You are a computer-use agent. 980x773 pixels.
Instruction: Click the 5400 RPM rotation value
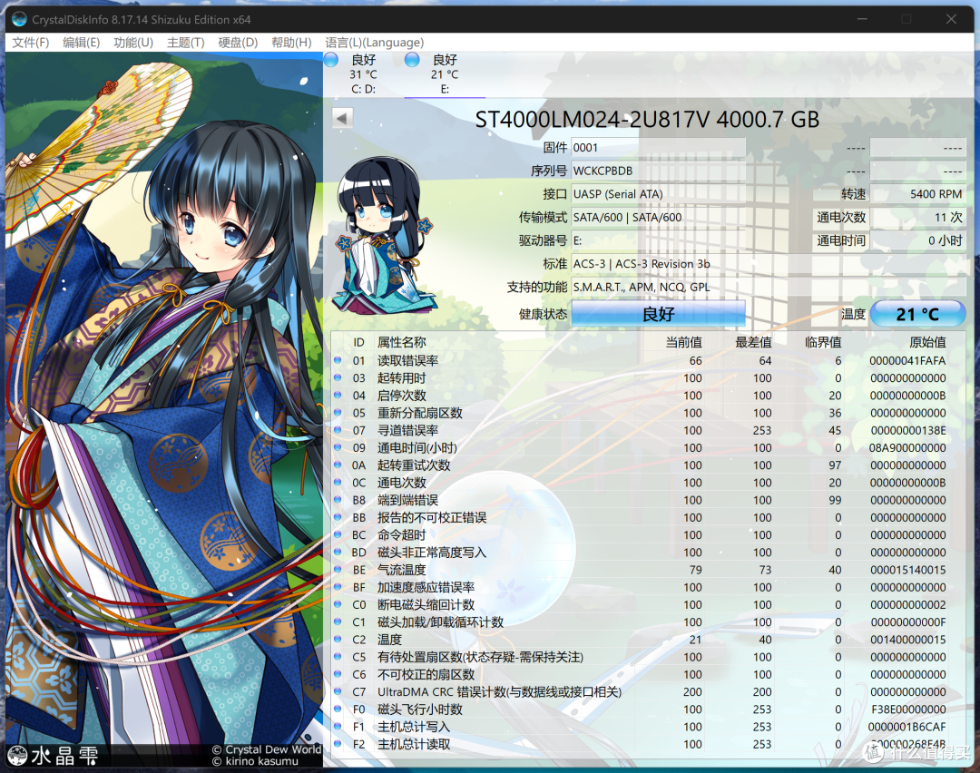(917, 194)
